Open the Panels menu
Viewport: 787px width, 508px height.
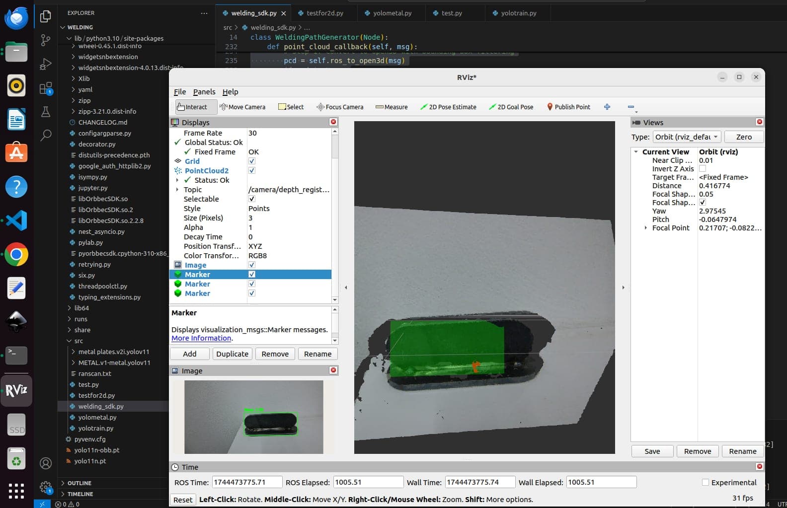click(x=204, y=92)
